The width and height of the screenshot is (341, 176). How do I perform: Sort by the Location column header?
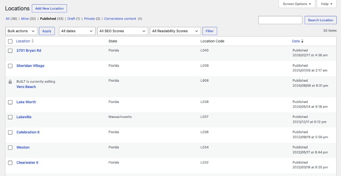pyautogui.click(x=23, y=41)
